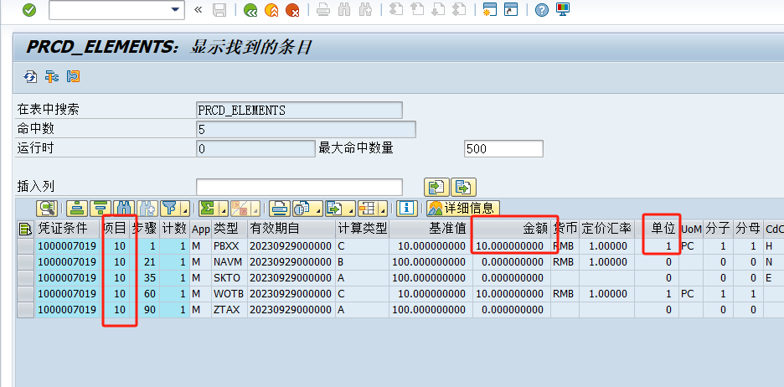Click first insert-column button beside 插入列
The image size is (784, 387).
tap(437, 187)
